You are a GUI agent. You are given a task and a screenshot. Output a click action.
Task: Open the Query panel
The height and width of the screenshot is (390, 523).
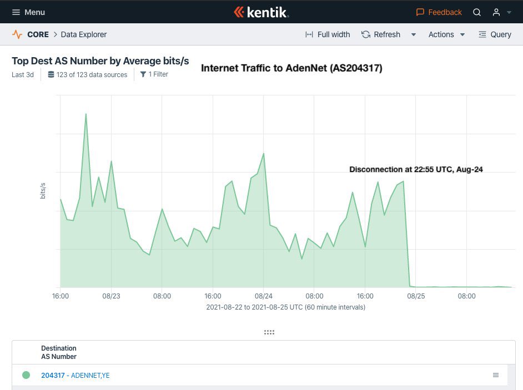coord(495,34)
